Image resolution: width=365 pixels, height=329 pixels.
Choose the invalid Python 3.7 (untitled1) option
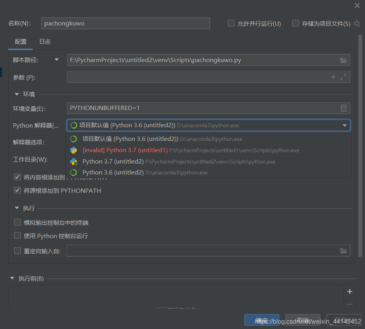point(125,150)
